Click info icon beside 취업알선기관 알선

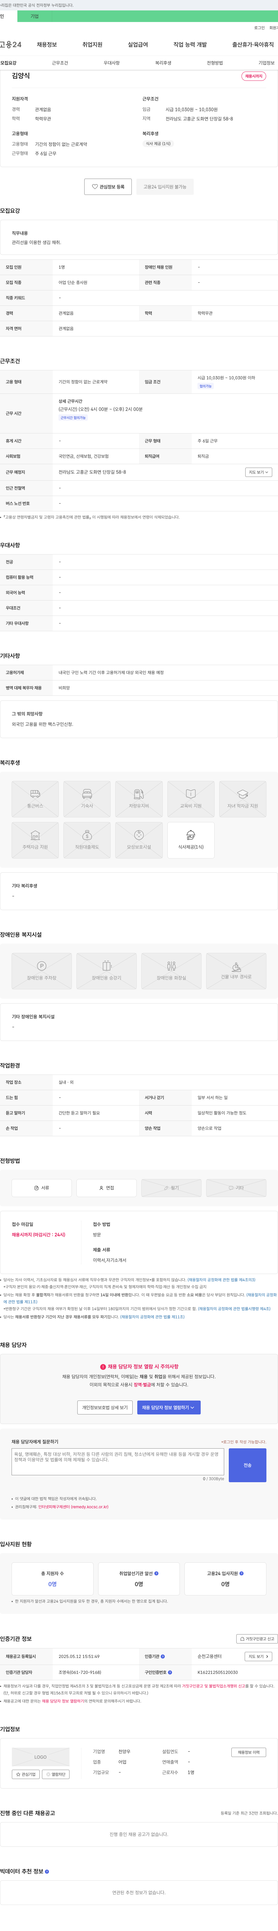tap(157, 1573)
